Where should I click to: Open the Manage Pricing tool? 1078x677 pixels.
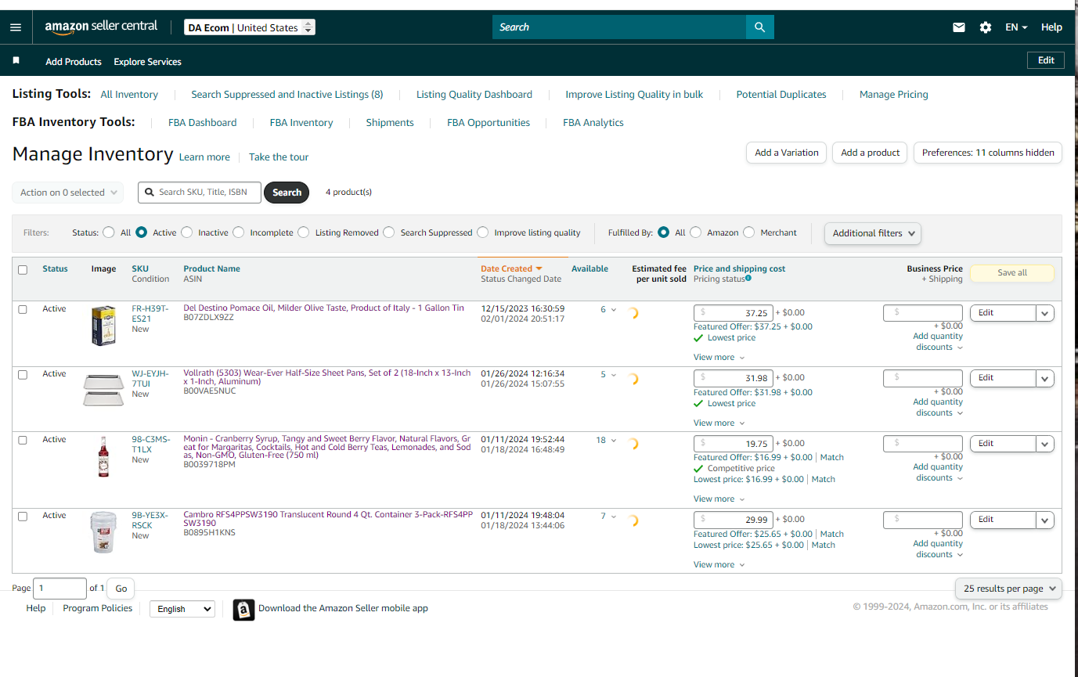(x=894, y=95)
